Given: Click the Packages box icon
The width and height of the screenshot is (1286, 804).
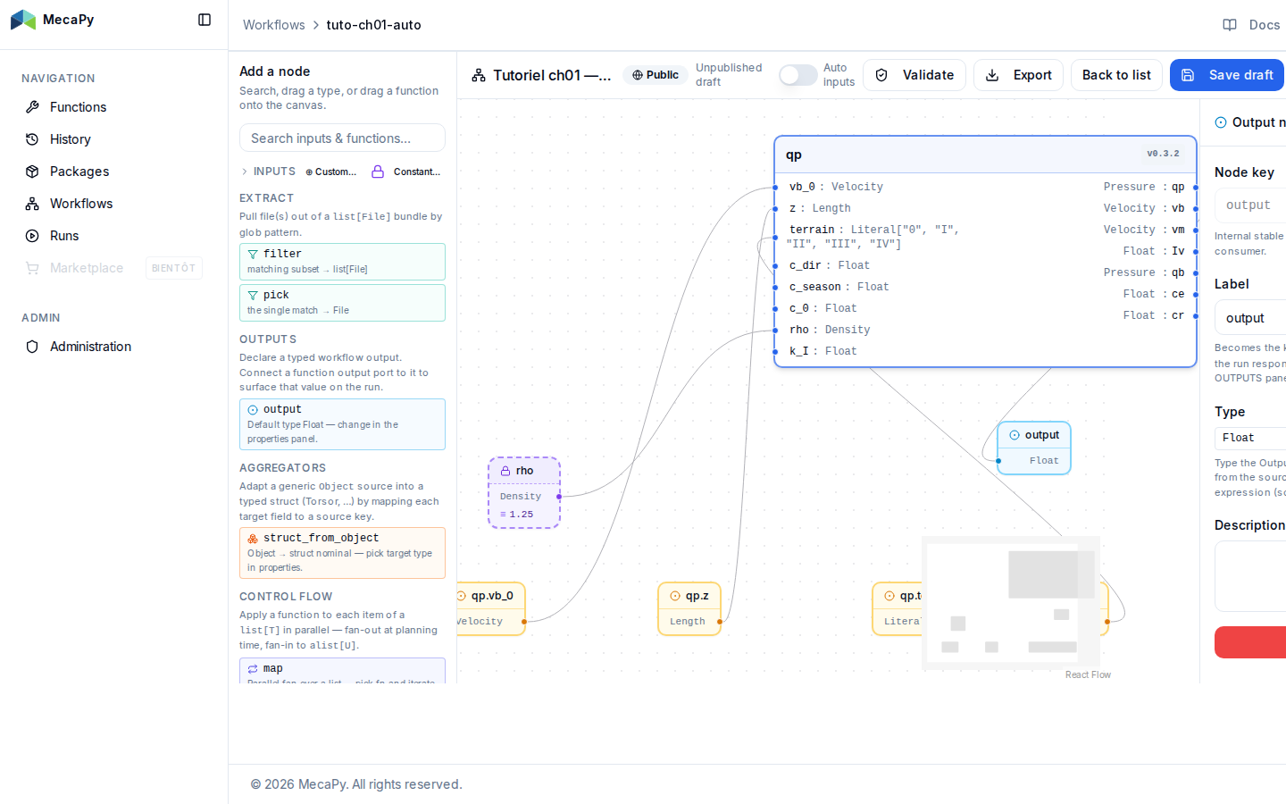Looking at the screenshot, I should pos(32,172).
